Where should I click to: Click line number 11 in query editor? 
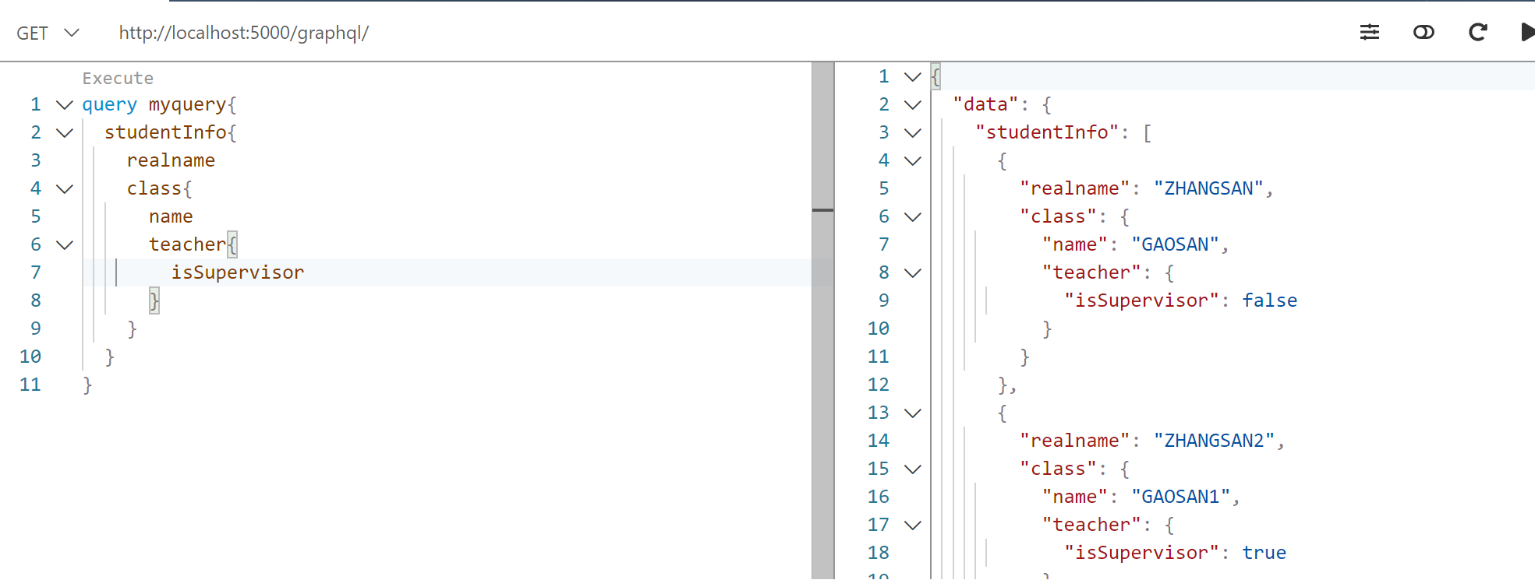pos(30,385)
